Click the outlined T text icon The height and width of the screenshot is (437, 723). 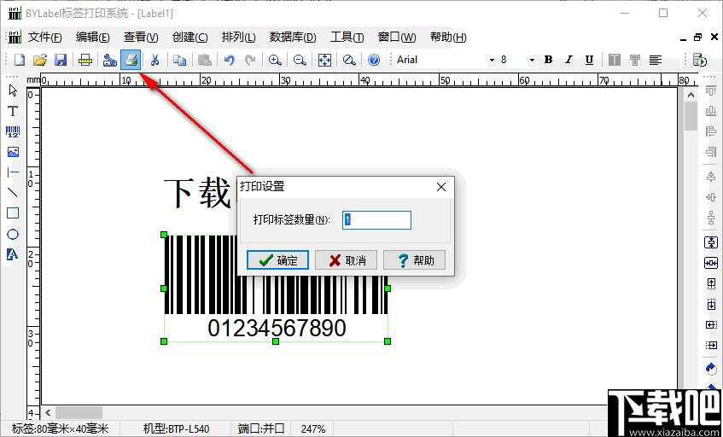(635, 60)
